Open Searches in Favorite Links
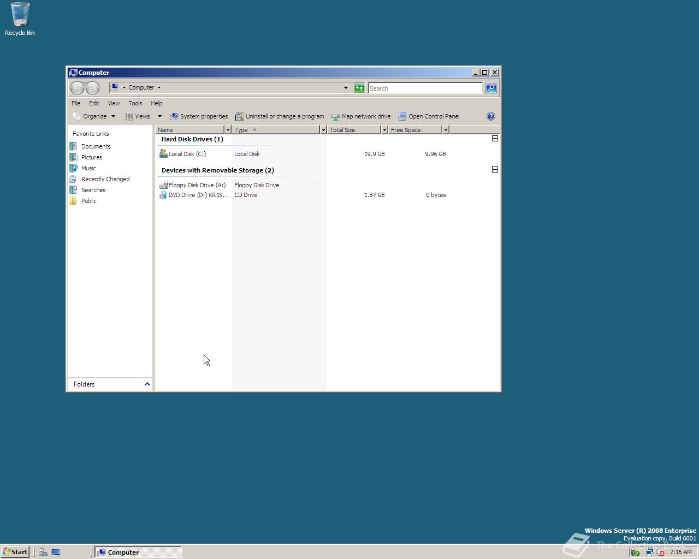This screenshot has height=559, width=699. pos(88,190)
